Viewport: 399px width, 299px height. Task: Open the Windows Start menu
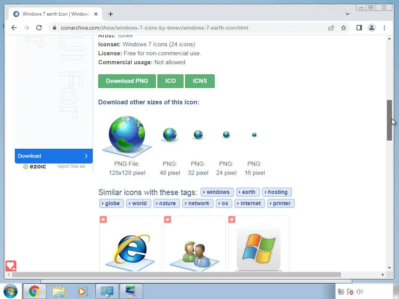pyautogui.click(x=11, y=291)
